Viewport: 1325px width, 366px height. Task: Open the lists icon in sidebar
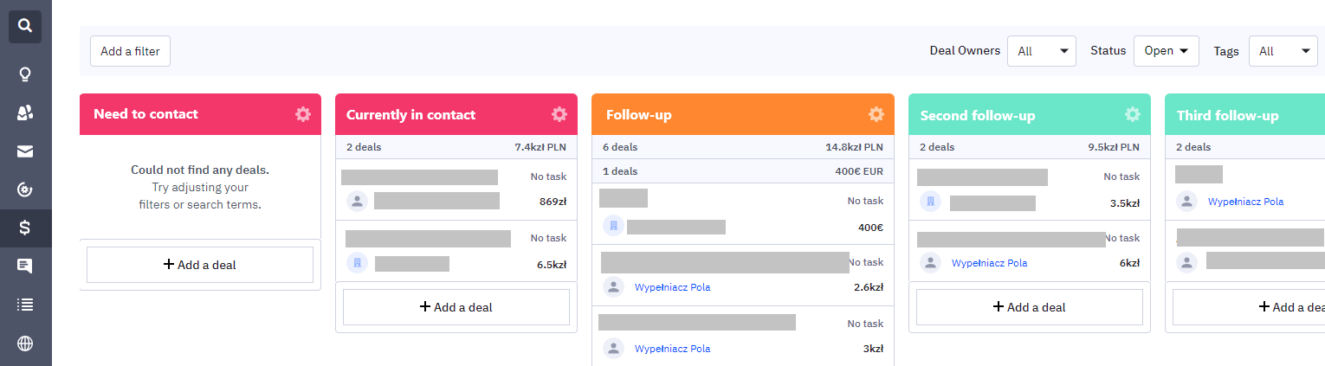(x=25, y=305)
